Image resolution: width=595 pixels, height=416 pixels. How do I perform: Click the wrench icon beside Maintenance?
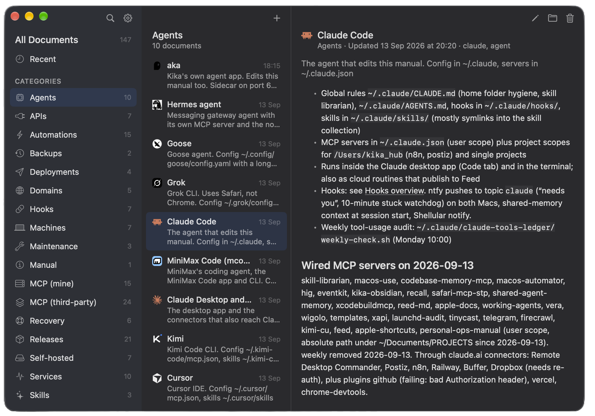click(20, 246)
